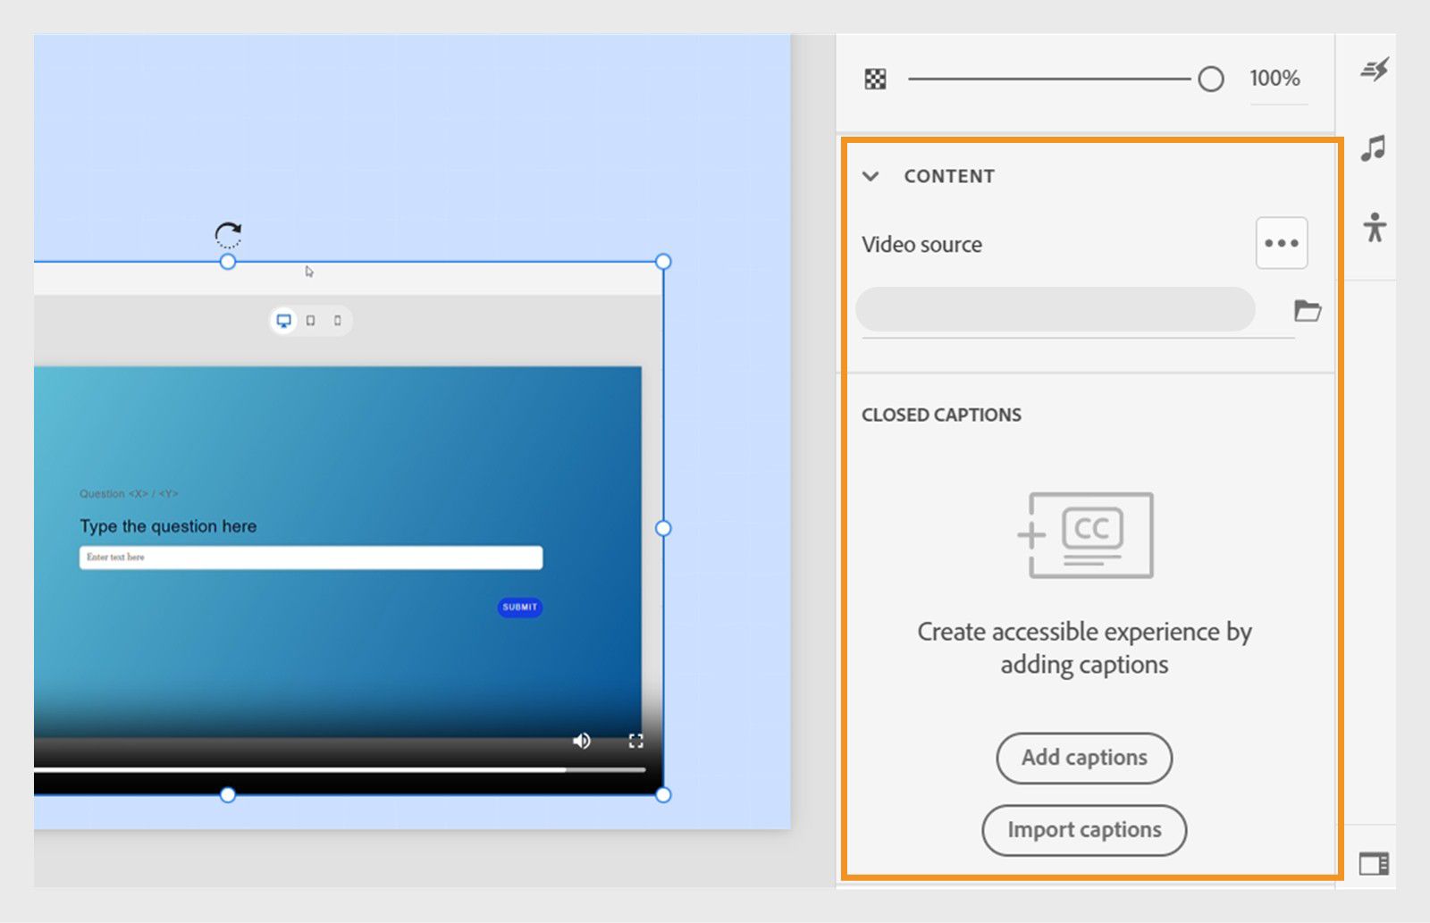This screenshot has height=923, width=1430.
Task: Switch to tablet preview mode
Action: pos(310,320)
